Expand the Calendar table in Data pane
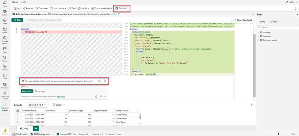The height and width of the screenshot is (136, 299). [259, 32]
